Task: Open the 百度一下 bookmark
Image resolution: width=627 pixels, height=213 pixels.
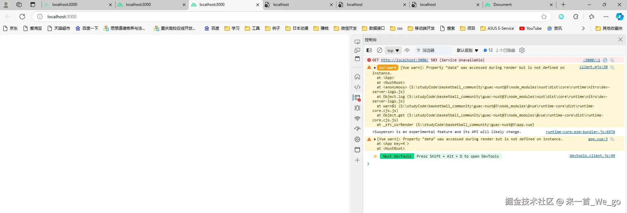Action: pos(87,28)
